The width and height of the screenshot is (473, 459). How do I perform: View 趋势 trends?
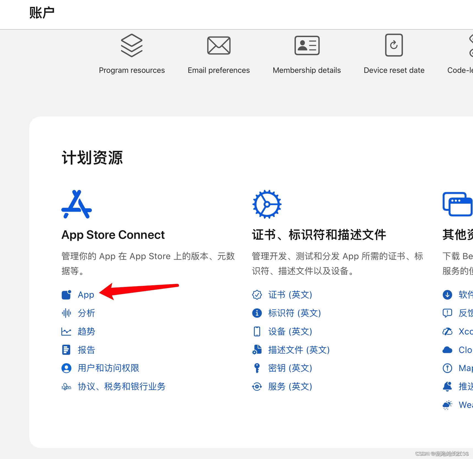click(x=86, y=331)
